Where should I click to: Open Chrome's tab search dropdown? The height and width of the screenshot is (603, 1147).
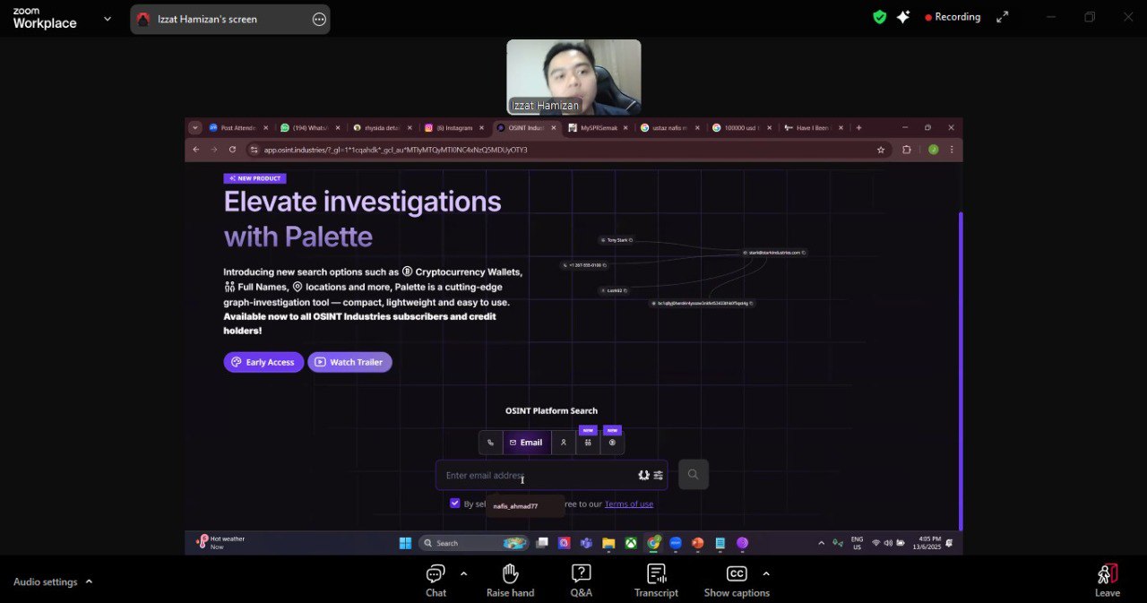pos(195,127)
